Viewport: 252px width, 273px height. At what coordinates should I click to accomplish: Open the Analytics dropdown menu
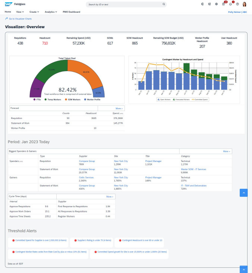51,12
